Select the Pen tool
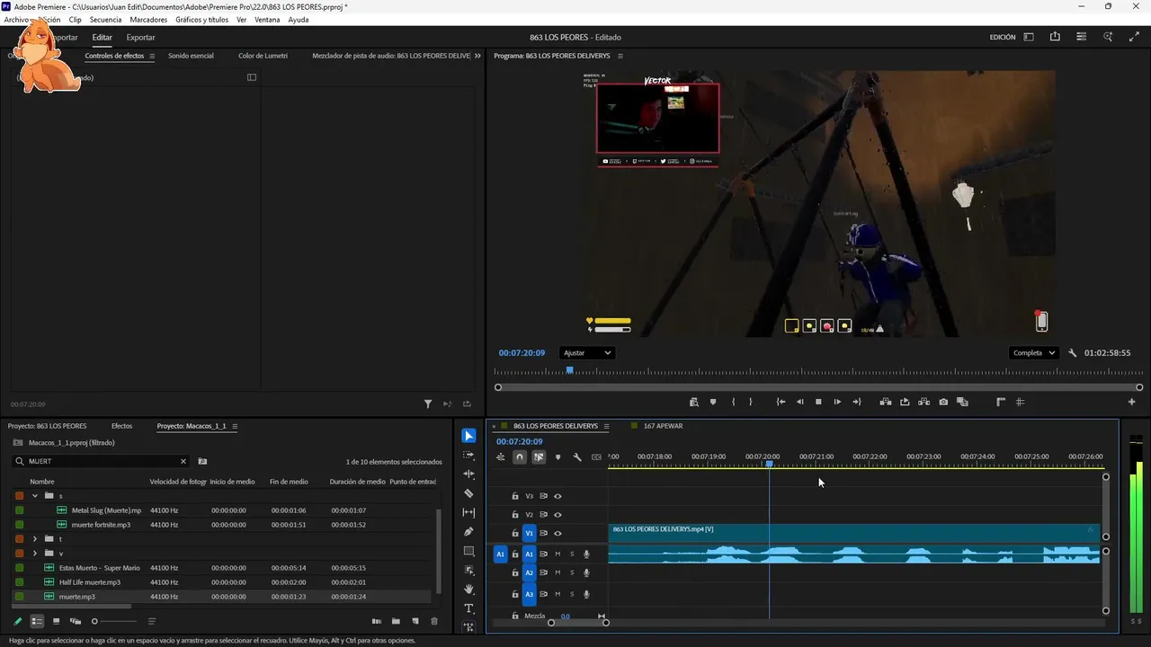 468,532
